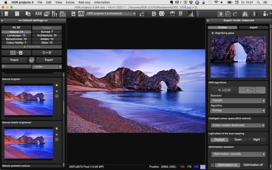Click the three-sliders settings toolbar icon
This screenshot has height=170, width=272.
[54, 14]
